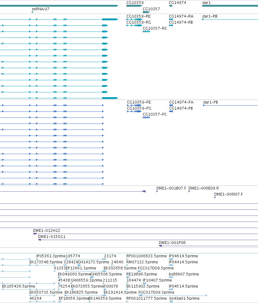Select EST FGC017D09.3prime
The width and height of the screenshot is (258, 303).
pos(156,292)
